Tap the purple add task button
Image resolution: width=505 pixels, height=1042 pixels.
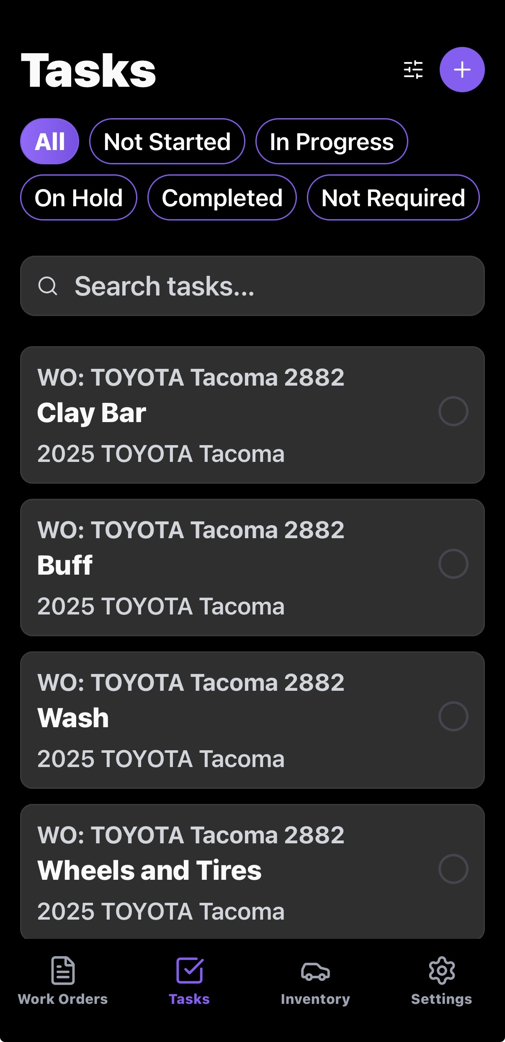[462, 70]
